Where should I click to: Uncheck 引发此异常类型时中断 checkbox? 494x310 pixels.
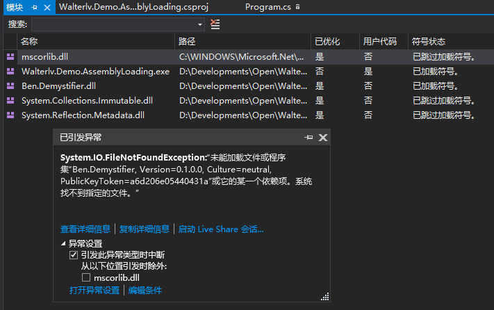pos(74,255)
